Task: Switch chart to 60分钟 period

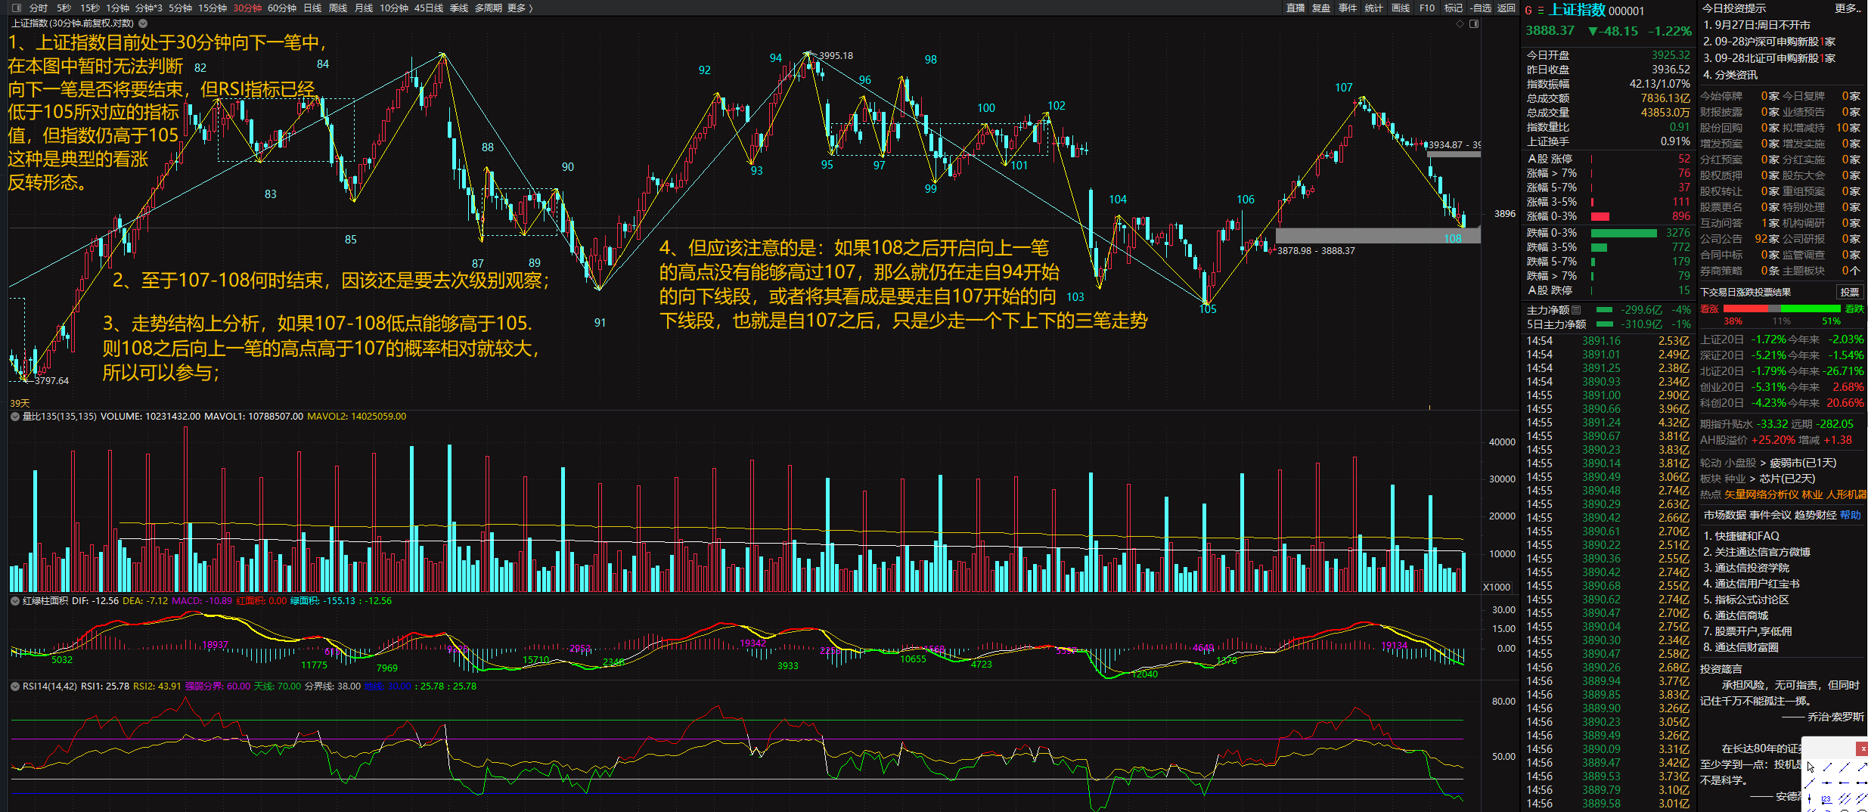Action: click(x=282, y=8)
